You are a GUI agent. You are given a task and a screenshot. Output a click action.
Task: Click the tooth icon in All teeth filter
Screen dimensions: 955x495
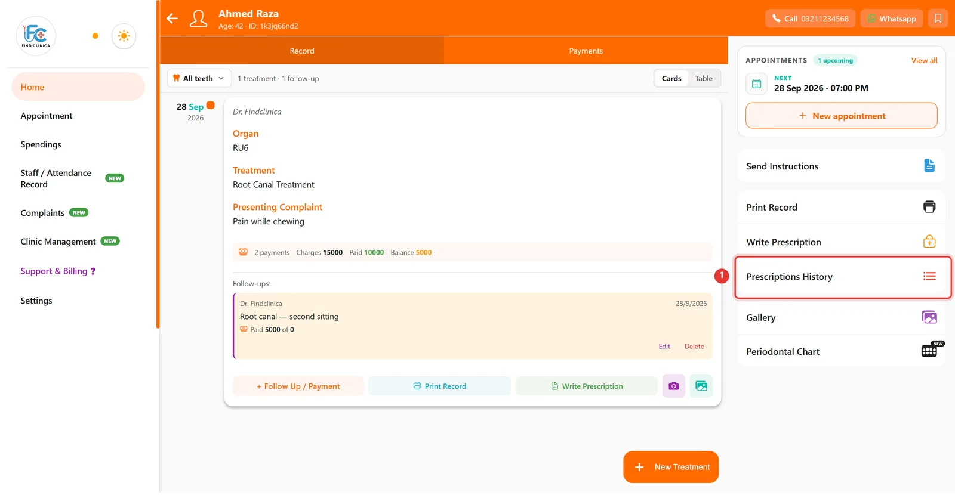(x=176, y=78)
